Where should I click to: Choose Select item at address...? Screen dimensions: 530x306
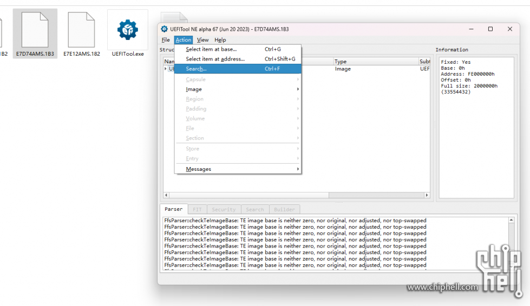(238, 59)
